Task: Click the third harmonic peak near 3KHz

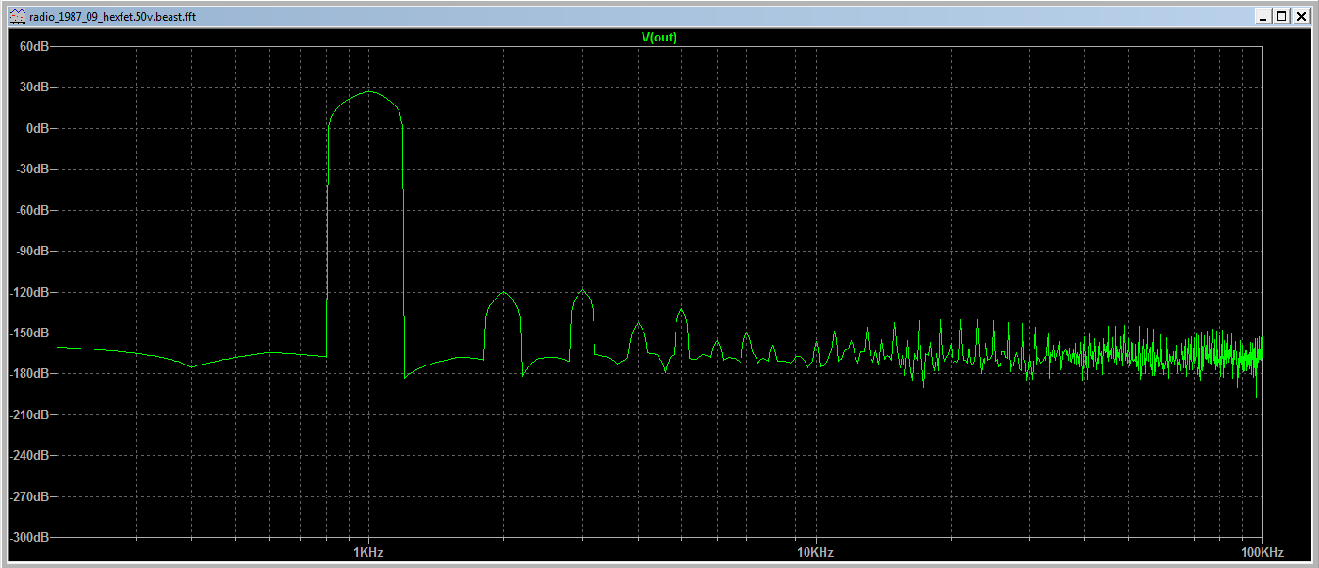Action: [x=582, y=291]
